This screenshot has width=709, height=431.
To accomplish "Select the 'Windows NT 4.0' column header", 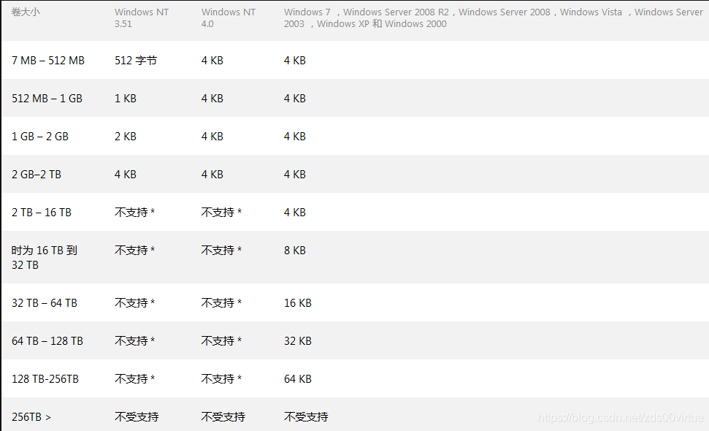I will pos(229,18).
